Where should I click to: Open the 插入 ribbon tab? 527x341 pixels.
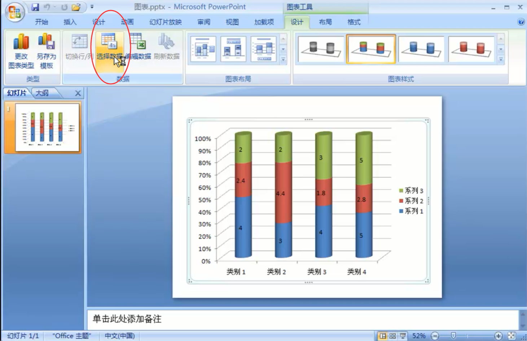coord(70,22)
